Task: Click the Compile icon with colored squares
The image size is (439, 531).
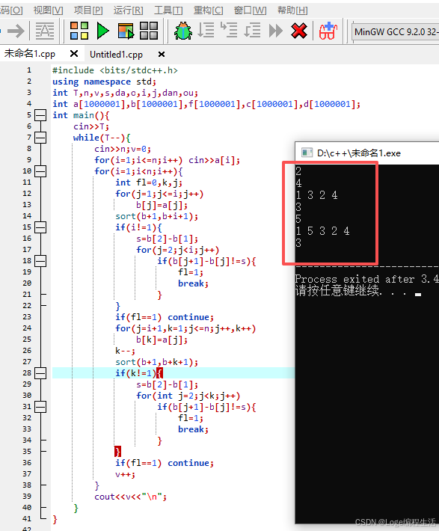Action: 79,31
